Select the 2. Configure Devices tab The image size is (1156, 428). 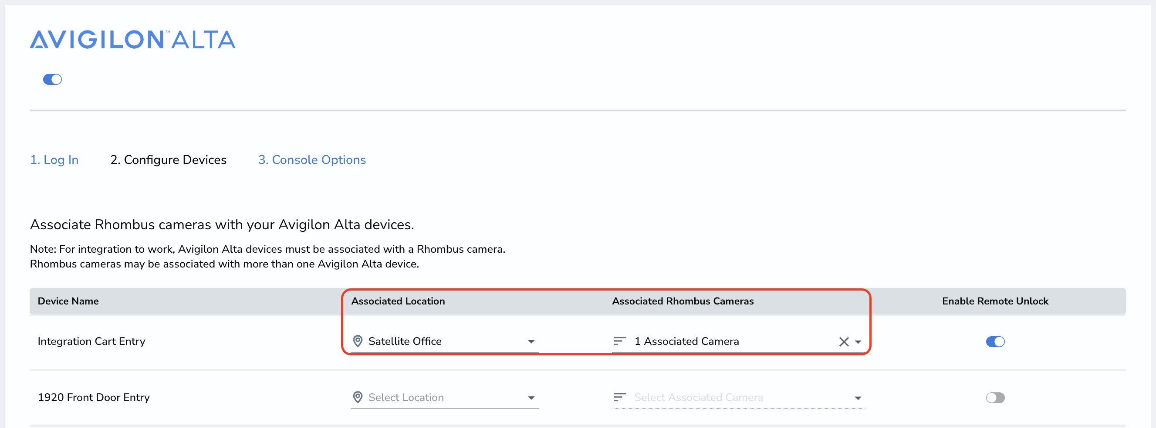click(168, 160)
